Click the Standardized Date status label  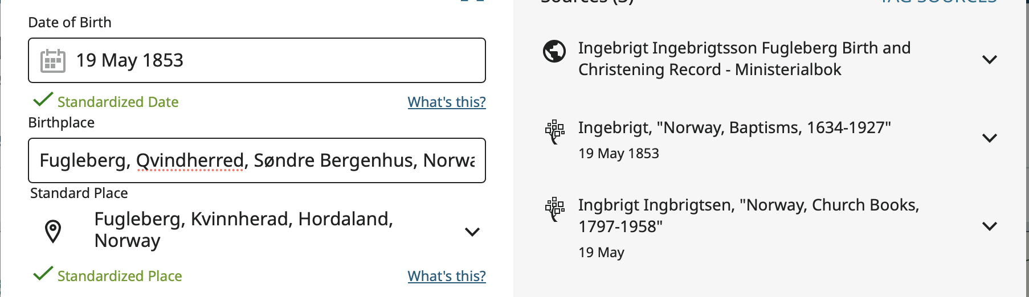(x=118, y=102)
